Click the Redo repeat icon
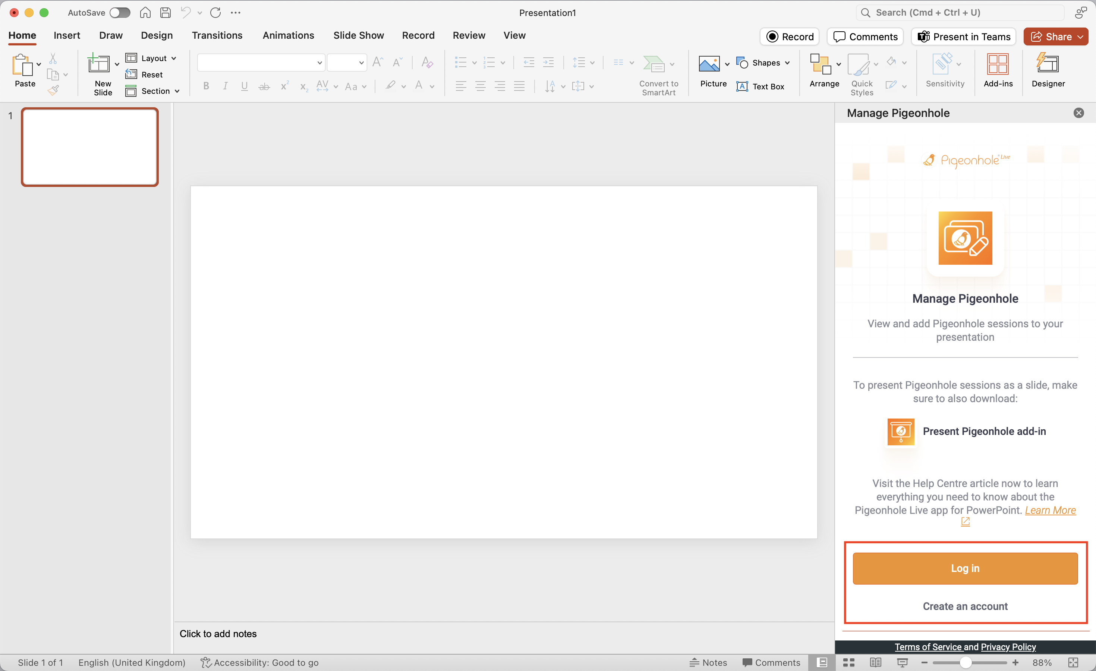This screenshot has height=671, width=1096. [x=215, y=12]
